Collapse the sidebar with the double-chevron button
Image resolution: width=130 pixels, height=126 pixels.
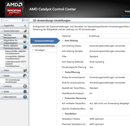[27, 20]
